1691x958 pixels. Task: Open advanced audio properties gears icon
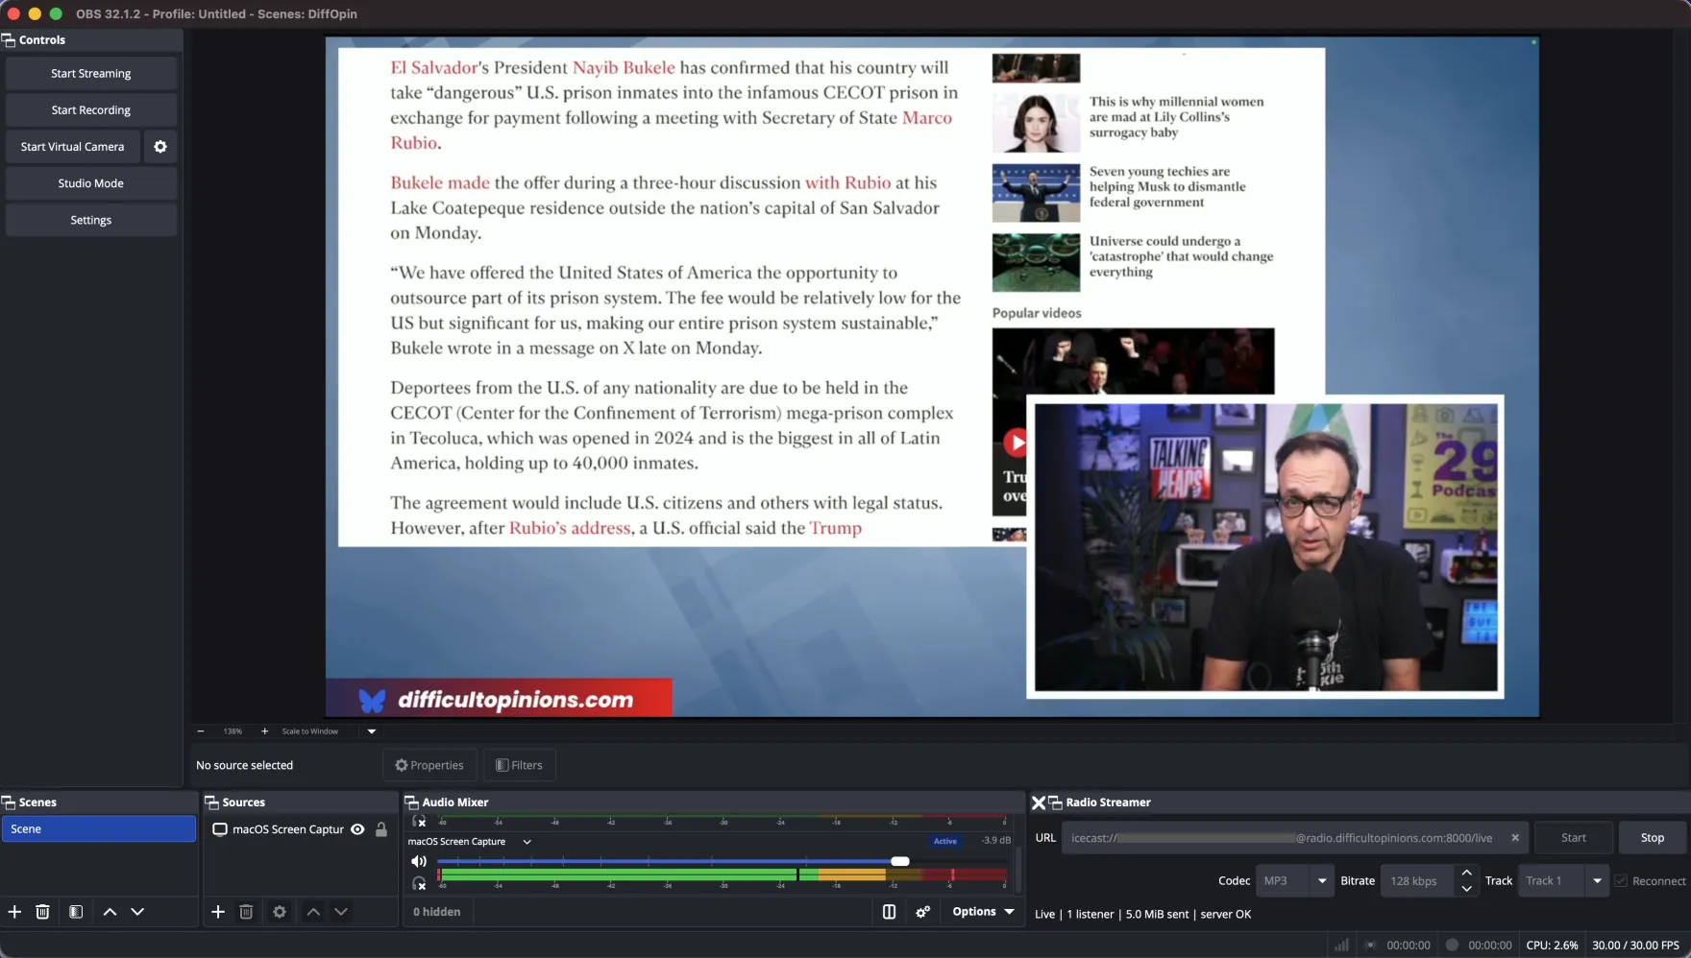tap(922, 912)
